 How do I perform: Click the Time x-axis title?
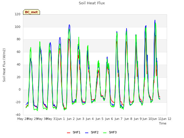click(x=163, y=123)
